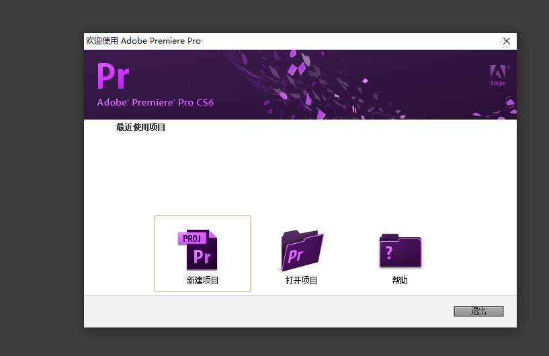This screenshot has width=549, height=356.
Task: Click the PROJ badge on new project icon
Action: [x=192, y=238]
